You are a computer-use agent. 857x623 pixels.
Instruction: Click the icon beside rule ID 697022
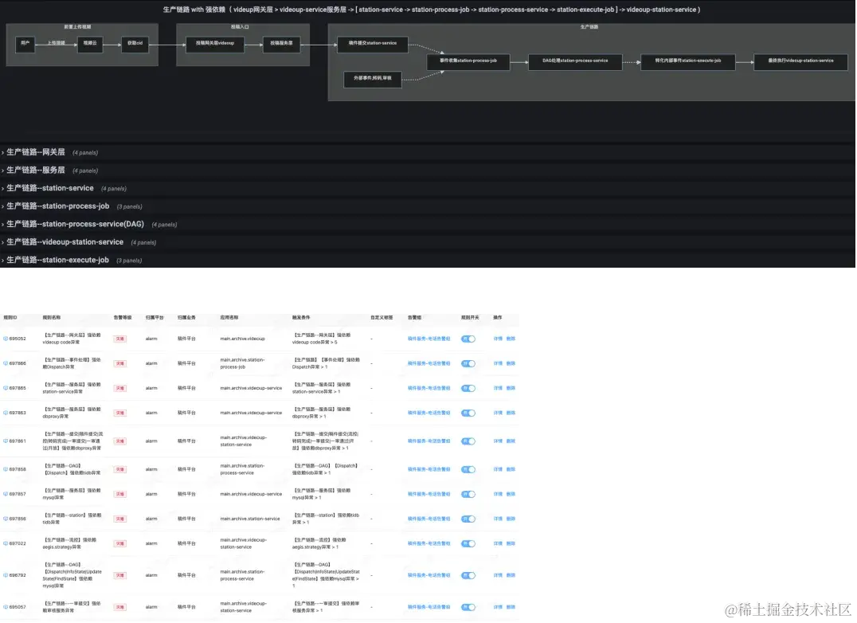6,543
